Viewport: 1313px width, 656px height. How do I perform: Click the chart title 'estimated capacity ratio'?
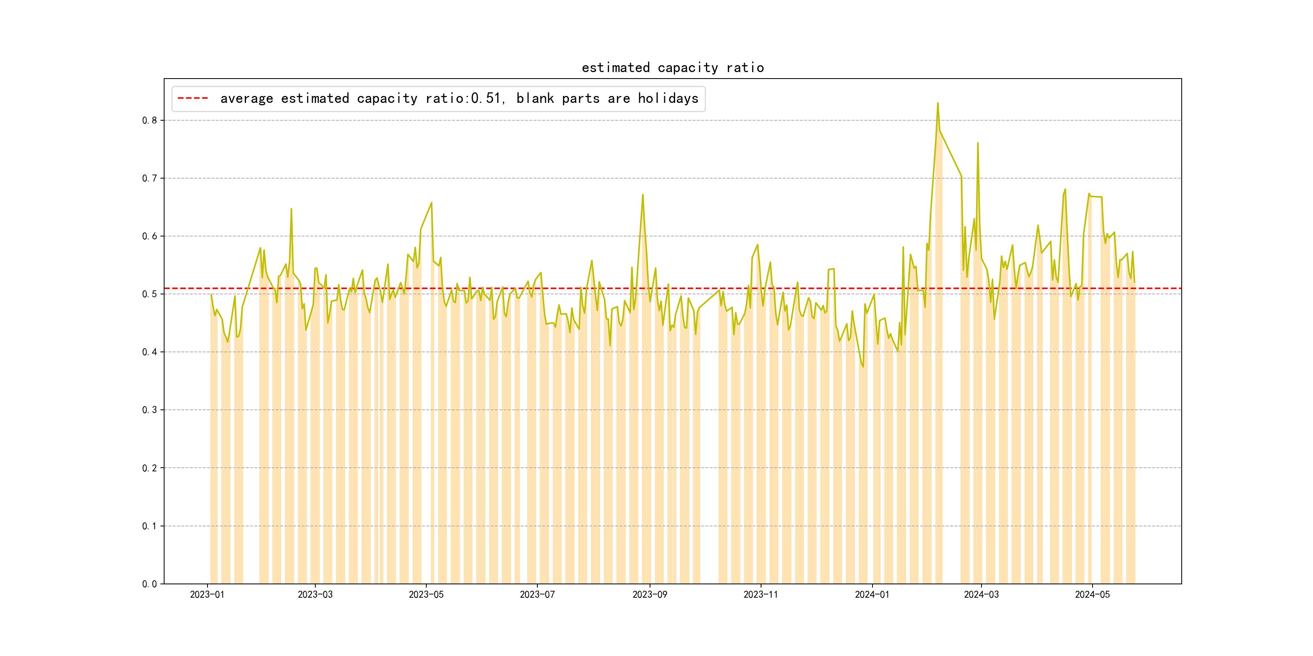pos(672,68)
